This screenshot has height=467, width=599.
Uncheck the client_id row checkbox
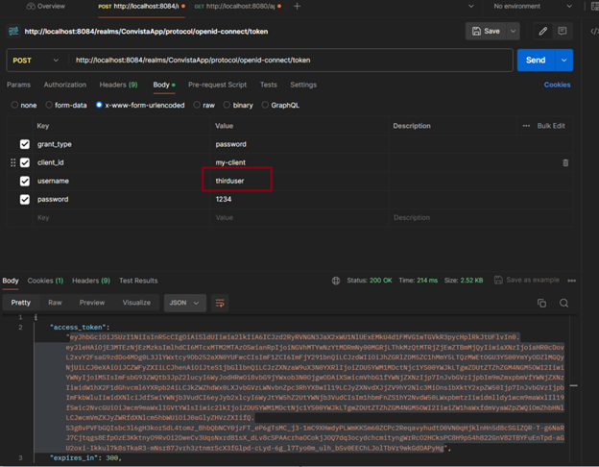pos(25,162)
